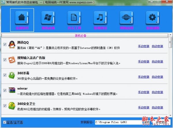Viewport: 173px width, 128px height.
Task: Click 自动安装 link for 360杀毒
Action: [157, 77]
